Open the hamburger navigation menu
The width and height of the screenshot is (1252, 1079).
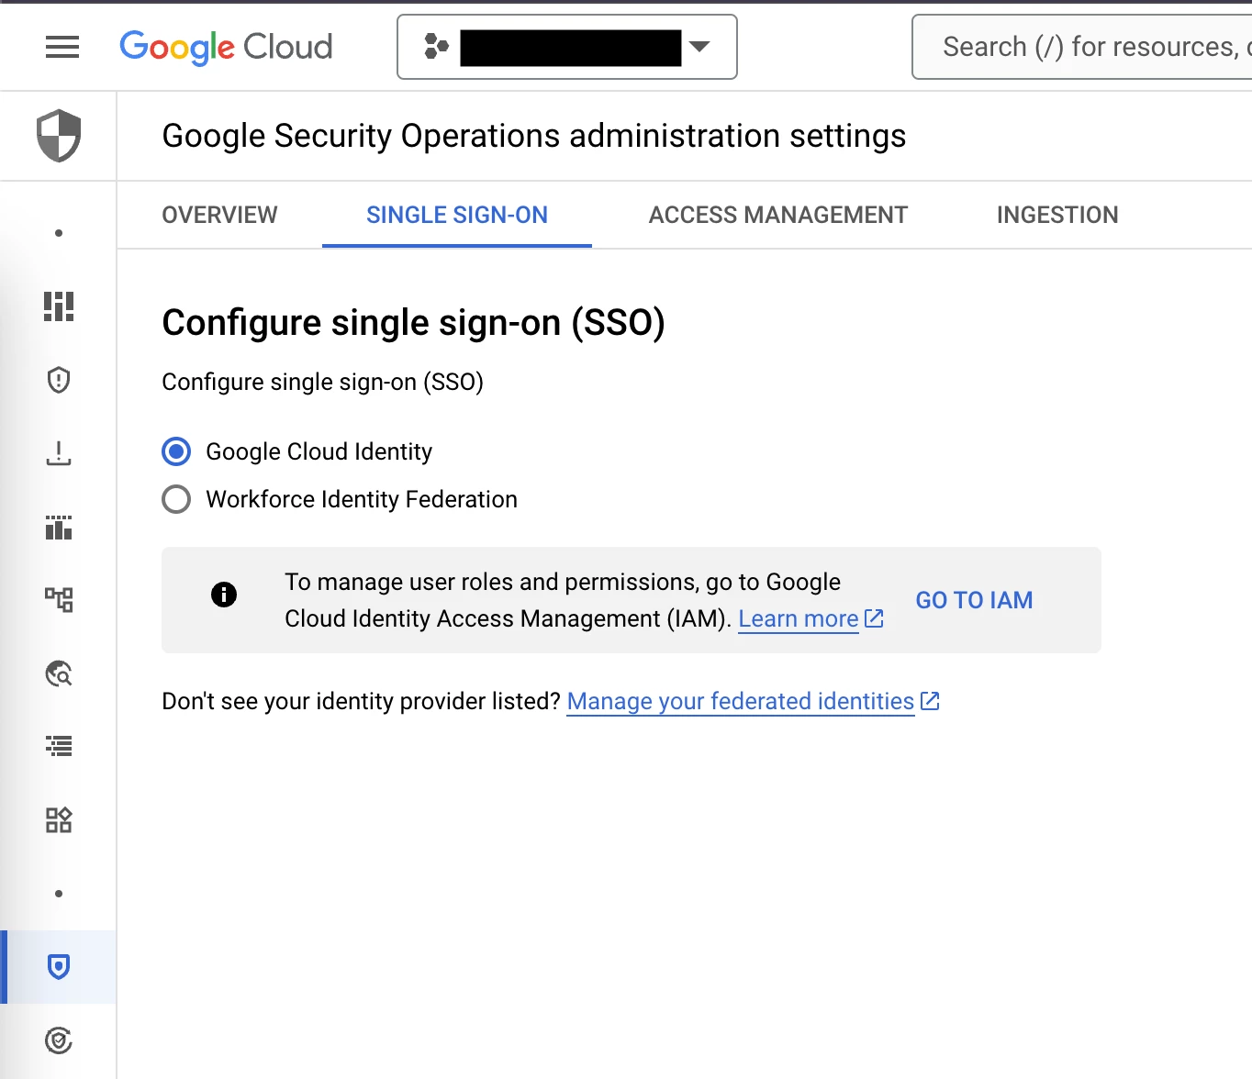(x=62, y=47)
